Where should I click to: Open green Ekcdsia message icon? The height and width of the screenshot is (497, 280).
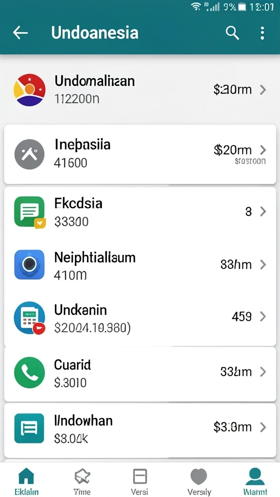tap(30, 212)
